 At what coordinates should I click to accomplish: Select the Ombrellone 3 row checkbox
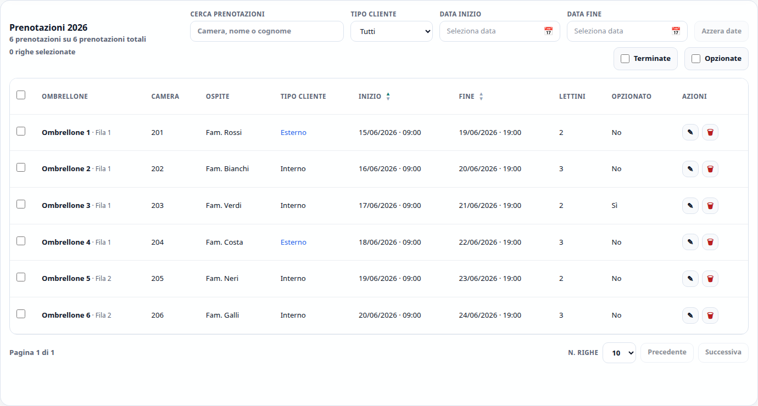pos(21,204)
